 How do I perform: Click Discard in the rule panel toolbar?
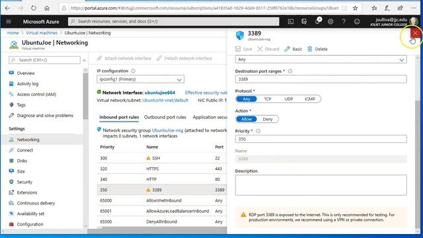pyautogui.click(x=268, y=49)
